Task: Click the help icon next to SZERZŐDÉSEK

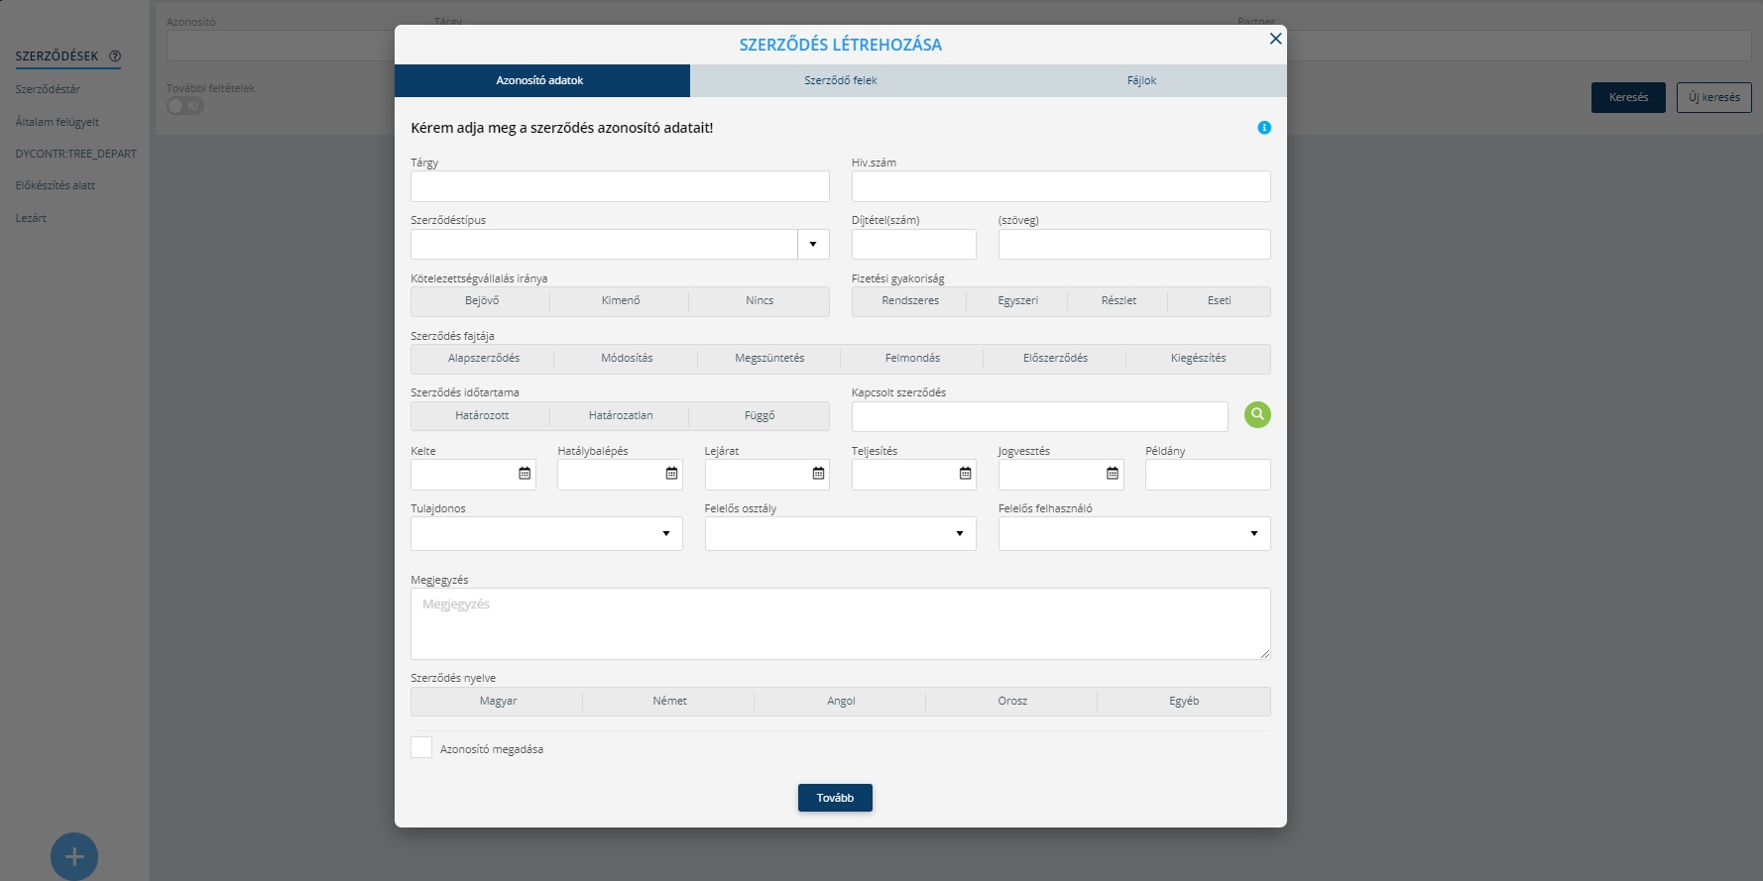Action: [115, 56]
